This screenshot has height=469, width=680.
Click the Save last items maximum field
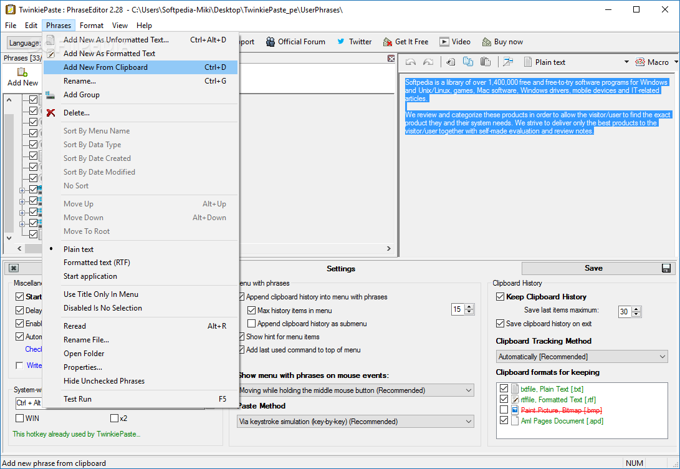625,311
